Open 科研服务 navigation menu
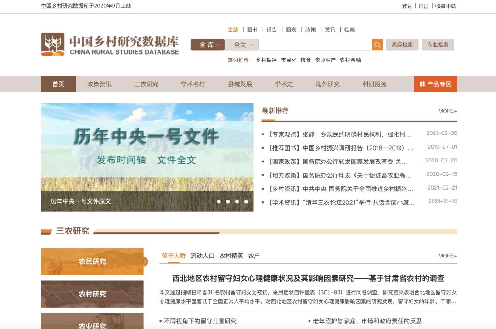The image size is (496, 329). point(375,84)
